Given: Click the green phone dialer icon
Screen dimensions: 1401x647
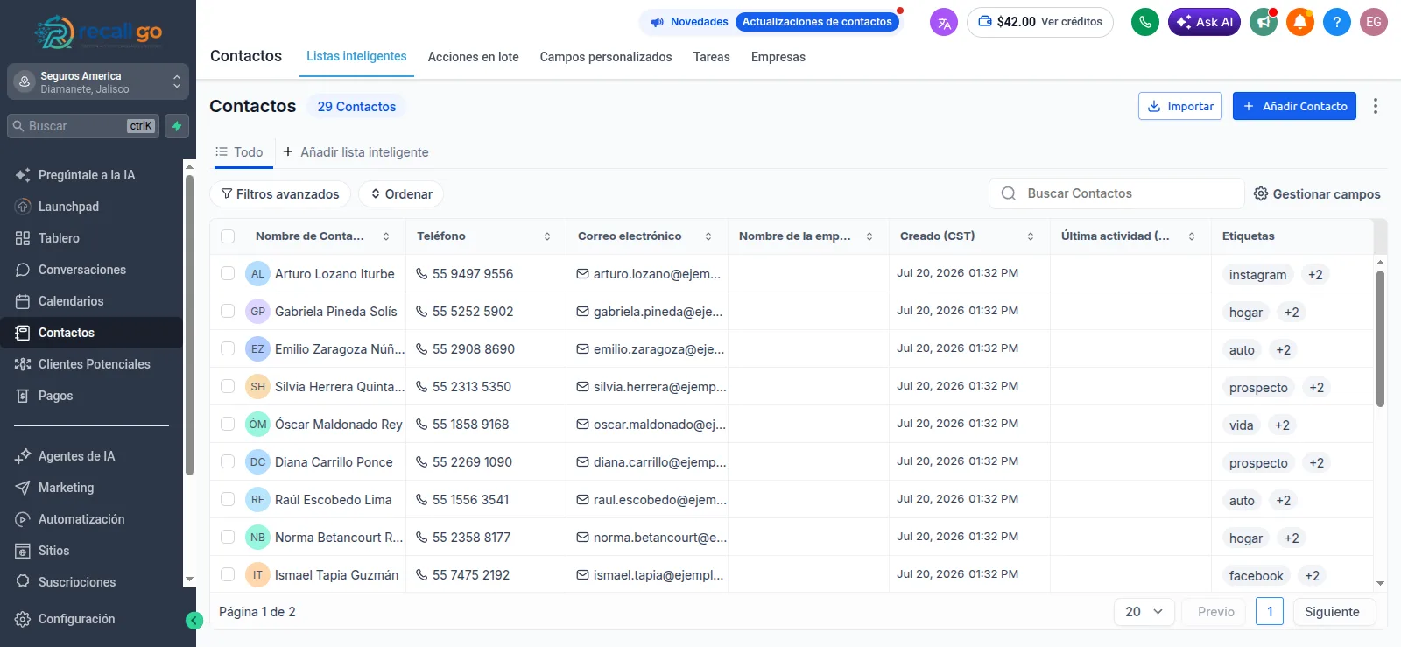Looking at the screenshot, I should click(x=1145, y=22).
